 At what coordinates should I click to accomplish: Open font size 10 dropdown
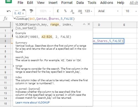131,11
